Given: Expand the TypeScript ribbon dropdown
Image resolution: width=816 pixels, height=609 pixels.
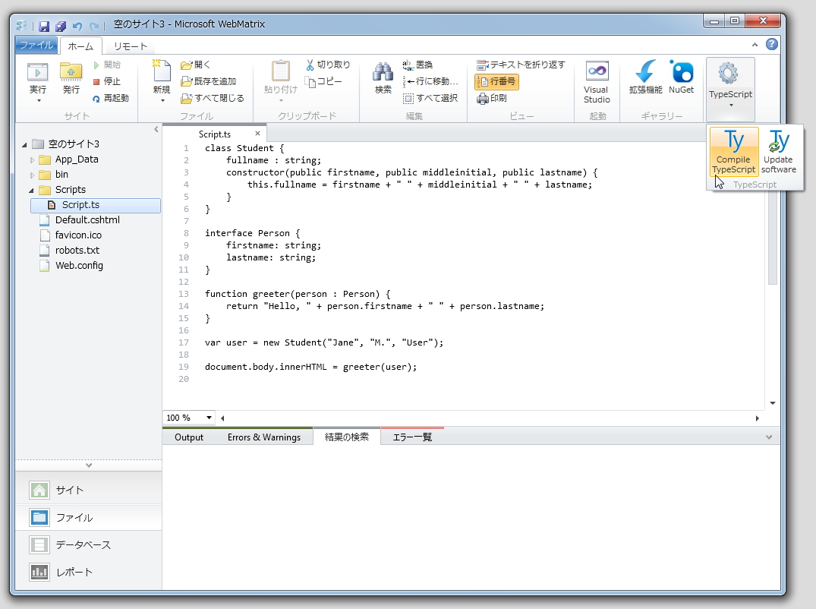Looking at the screenshot, I should pyautogui.click(x=731, y=105).
